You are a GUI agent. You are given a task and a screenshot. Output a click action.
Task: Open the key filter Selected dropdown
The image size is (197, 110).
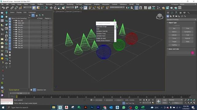(175, 100)
